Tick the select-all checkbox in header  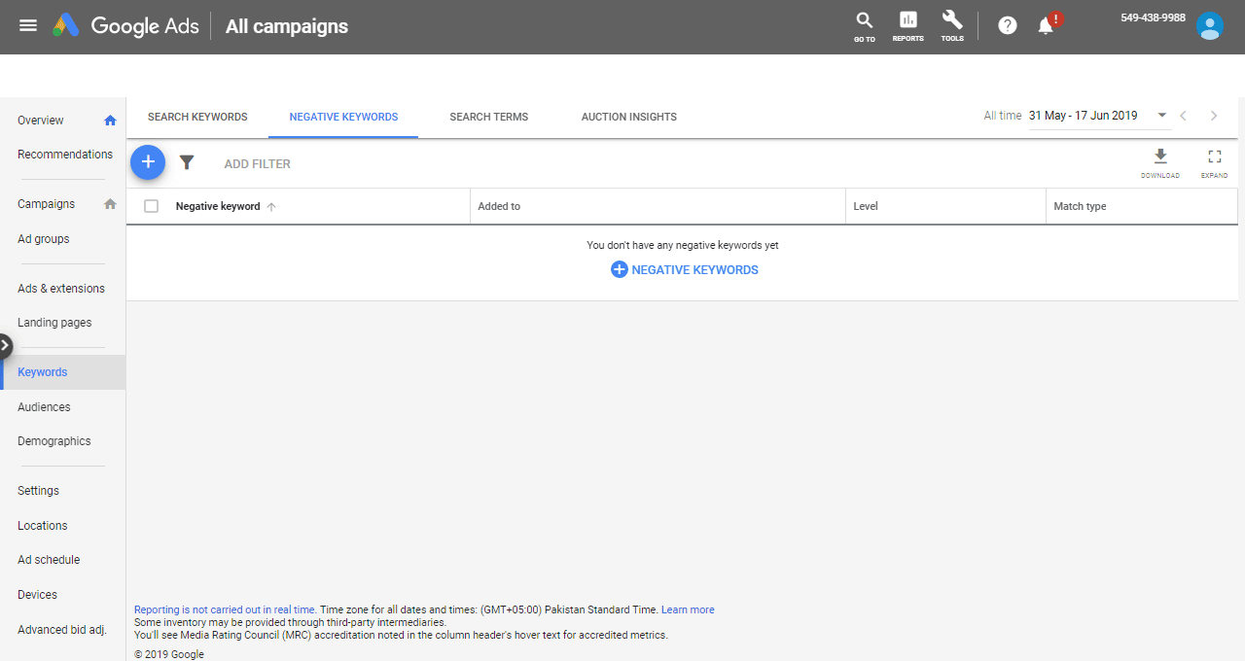[151, 206]
